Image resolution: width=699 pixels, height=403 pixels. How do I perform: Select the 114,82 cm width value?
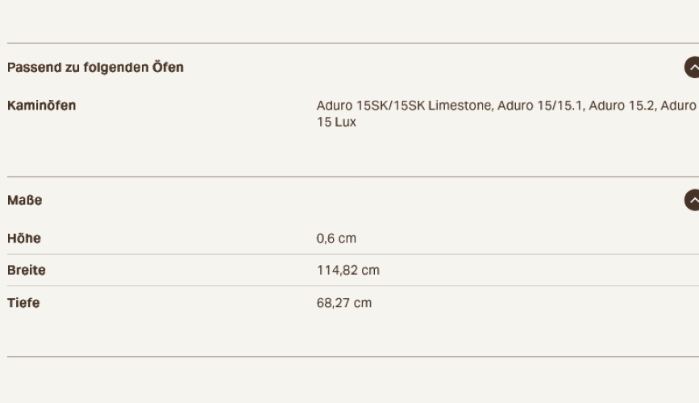click(347, 270)
